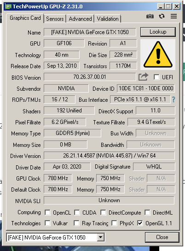
Task: Uncheck the OpenGL 1.1 checkbox
Action: tap(140, 223)
